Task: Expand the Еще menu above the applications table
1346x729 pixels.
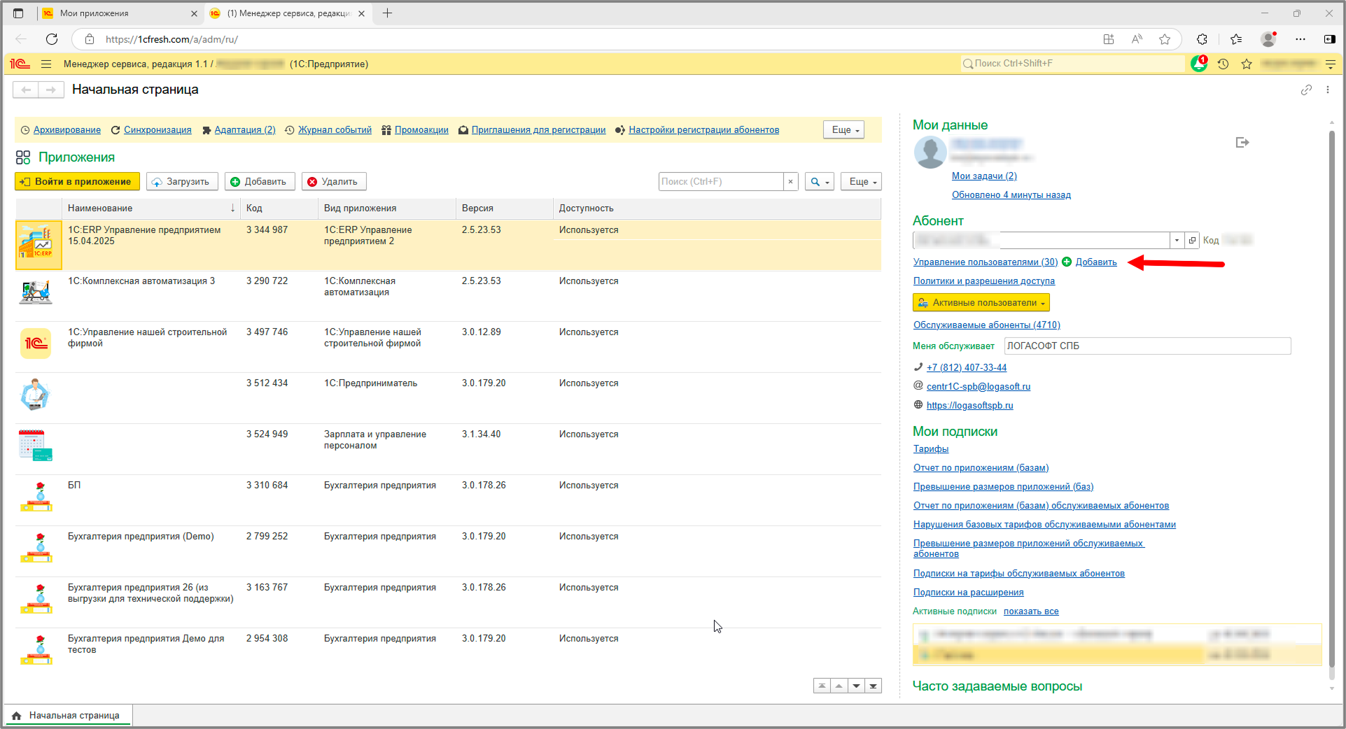Action: [861, 182]
